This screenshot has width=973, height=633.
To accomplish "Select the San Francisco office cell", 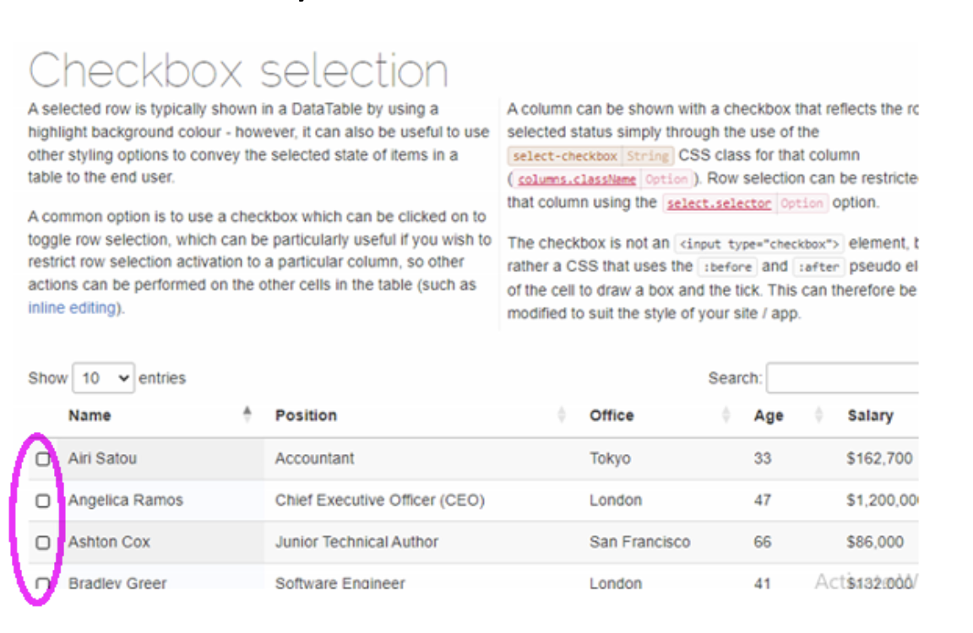I will [639, 542].
